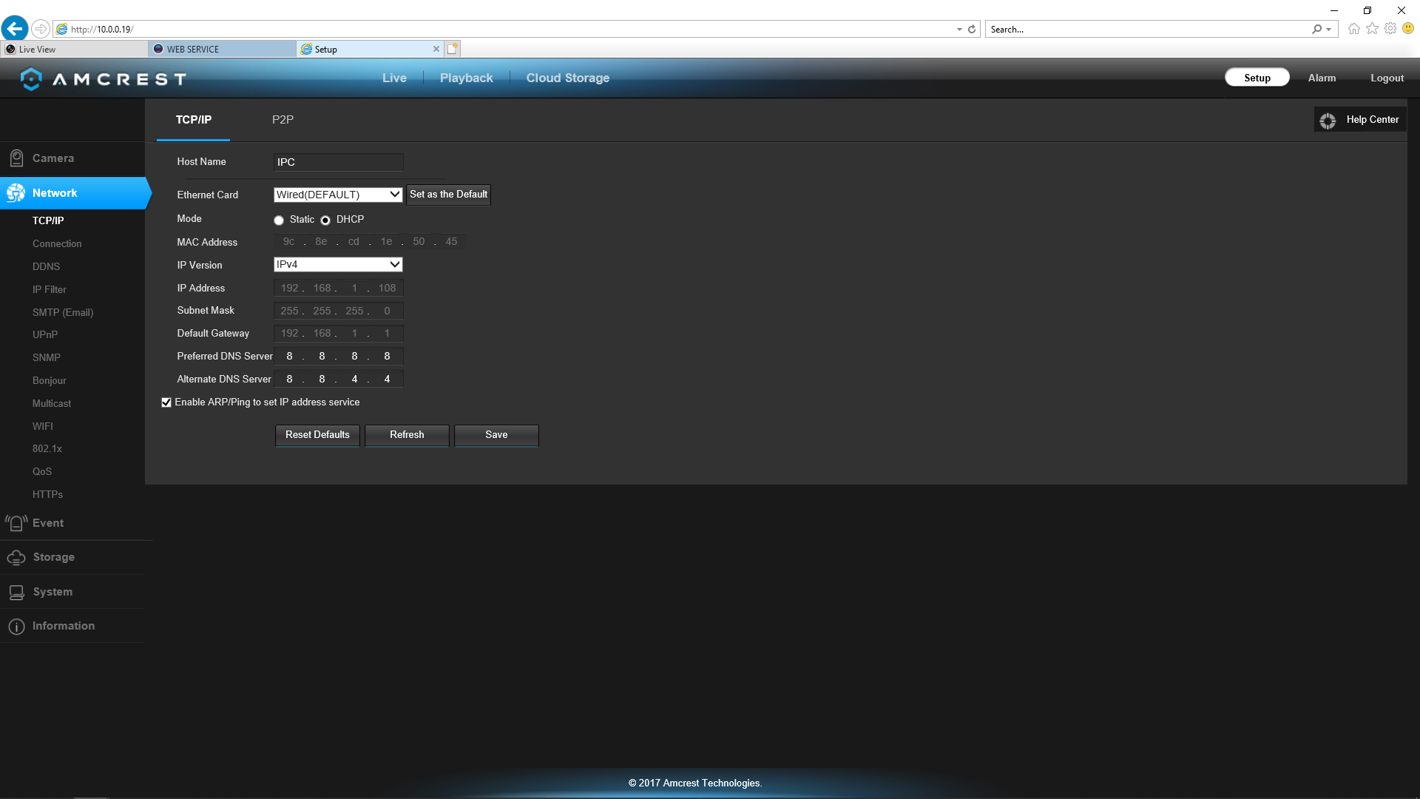Click the Reset Defaults button

click(x=317, y=435)
